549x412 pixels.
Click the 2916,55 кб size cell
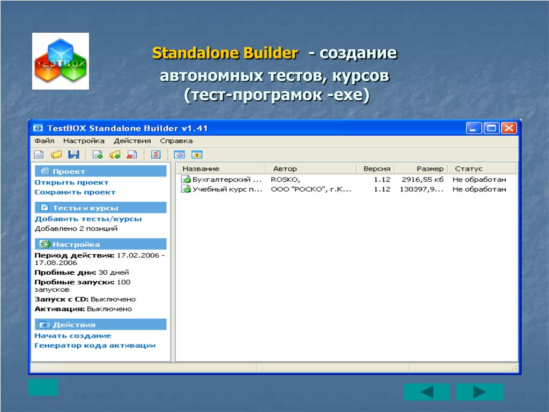pos(422,179)
